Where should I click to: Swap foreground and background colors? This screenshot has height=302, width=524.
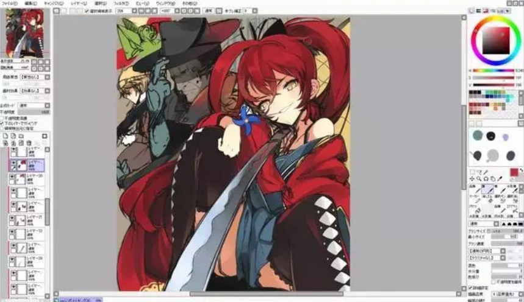click(x=521, y=170)
